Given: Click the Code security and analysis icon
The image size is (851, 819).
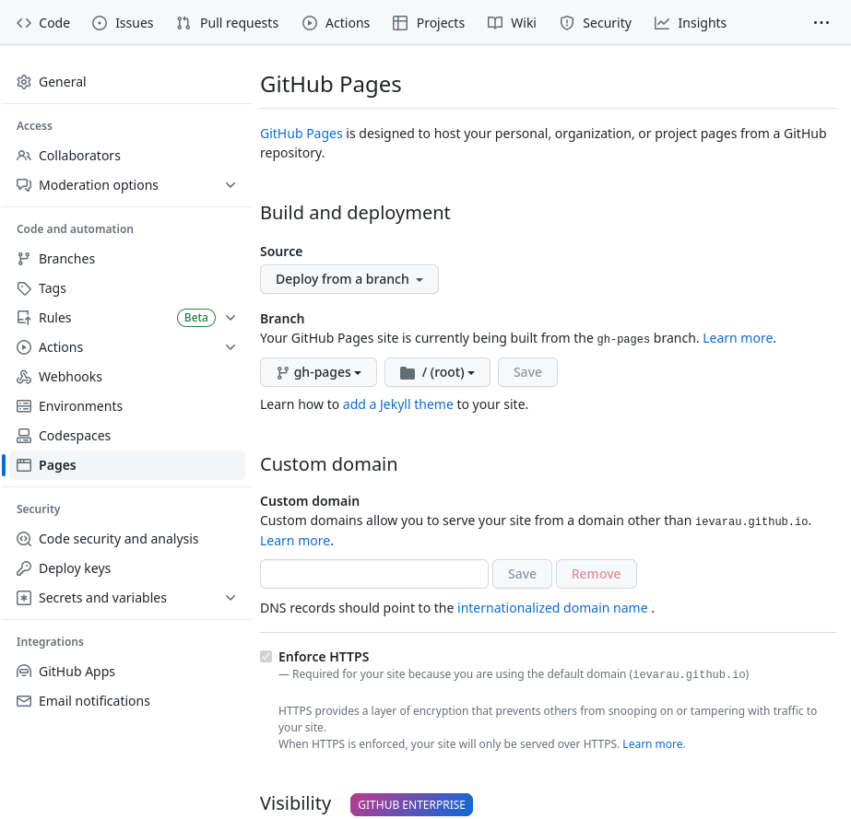Looking at the screenshot, I should coord(24,539).
